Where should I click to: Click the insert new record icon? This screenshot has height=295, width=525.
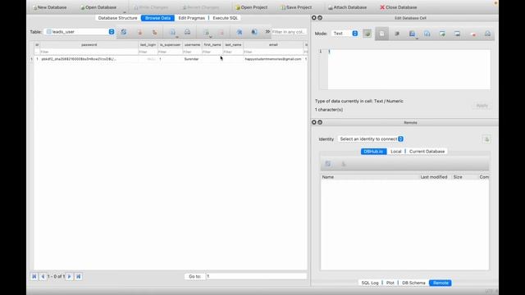207,32
